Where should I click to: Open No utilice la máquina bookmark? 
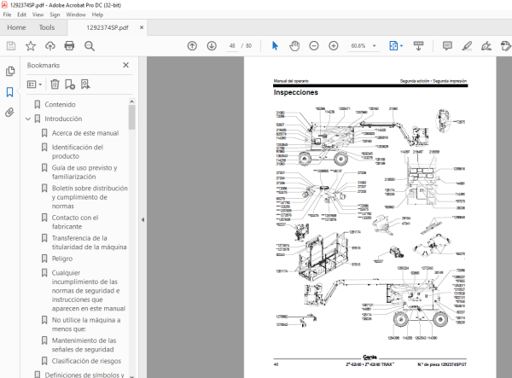click(86, 324)
